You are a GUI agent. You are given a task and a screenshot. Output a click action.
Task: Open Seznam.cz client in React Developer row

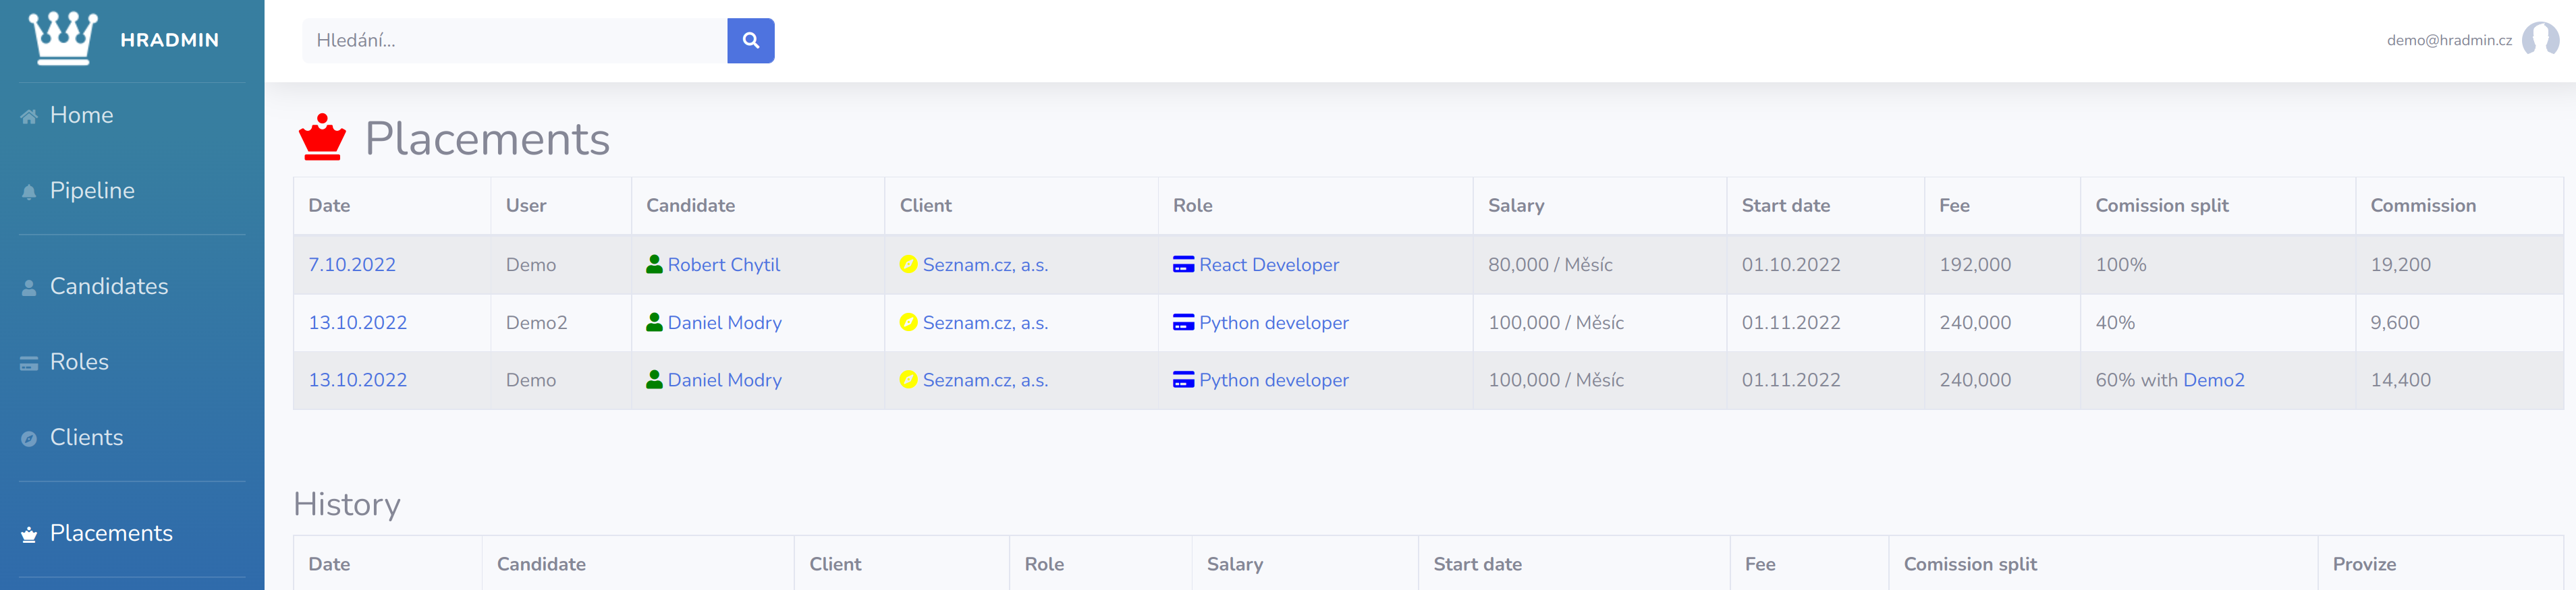[x=985, y=264]
